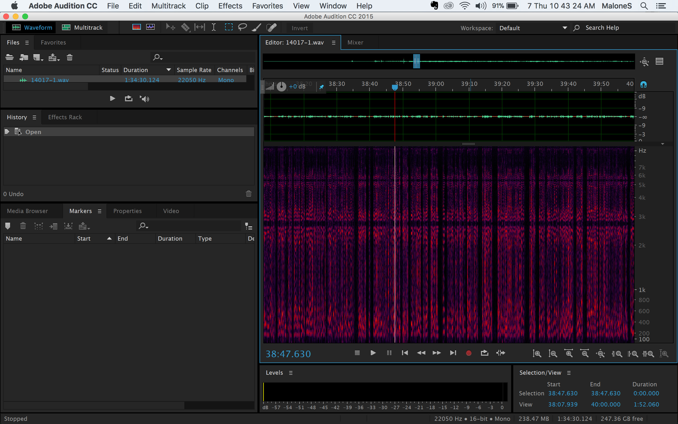Click the Record button

[x=469, y=353]
